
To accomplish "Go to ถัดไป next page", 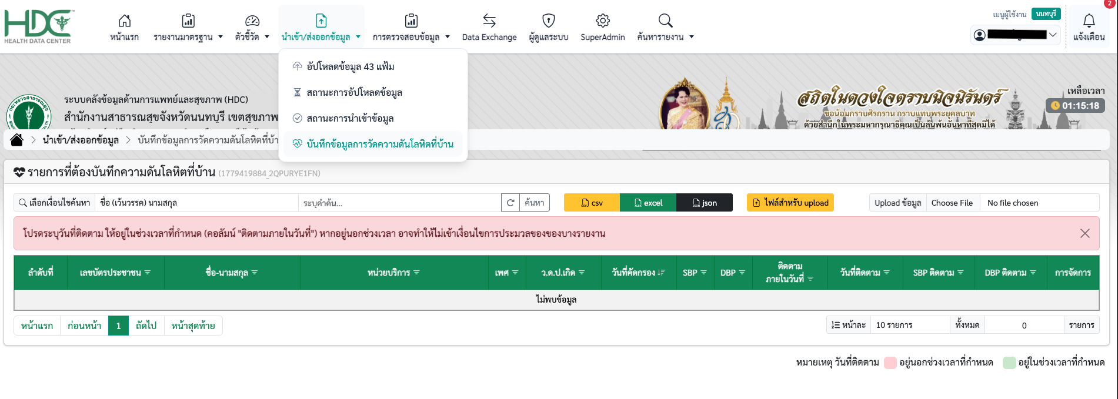I will pyautogui.click(x=146, y=326).
